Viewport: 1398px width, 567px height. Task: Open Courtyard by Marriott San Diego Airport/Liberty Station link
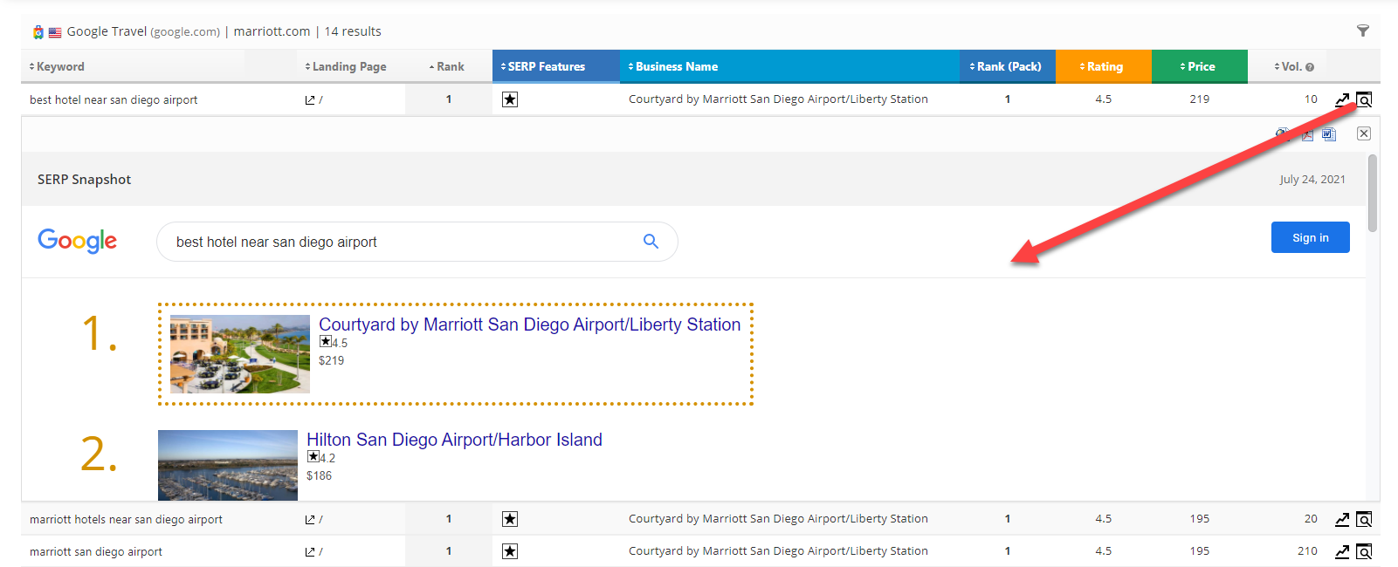tap(529, 324)
